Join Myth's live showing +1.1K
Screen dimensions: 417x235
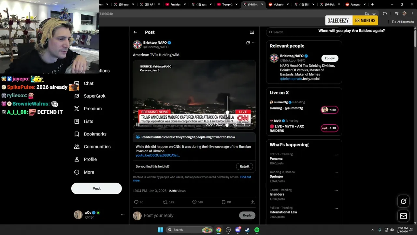pyautogui.click(x=329, y=128)
